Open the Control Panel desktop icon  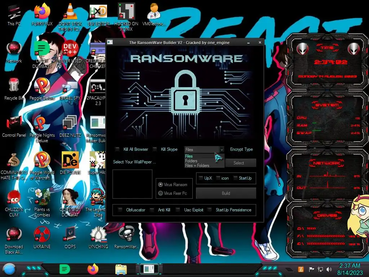(14, 126)
